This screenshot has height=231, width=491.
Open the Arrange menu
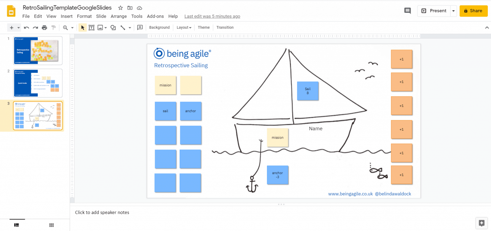point(119,16)
